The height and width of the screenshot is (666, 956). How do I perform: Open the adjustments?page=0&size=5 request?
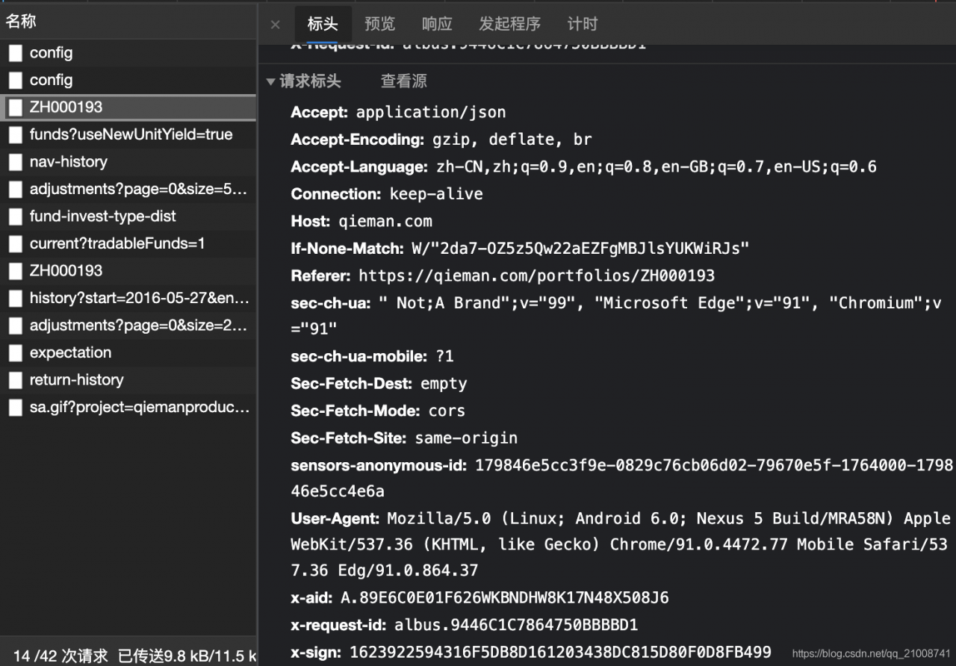click(138, 189)
